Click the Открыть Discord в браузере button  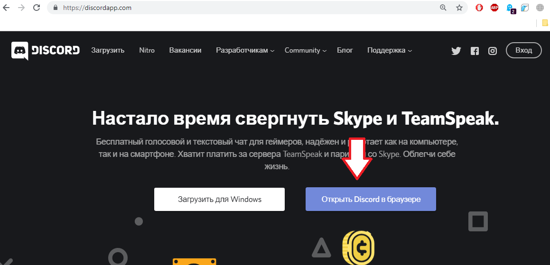(x=371, y=199)
